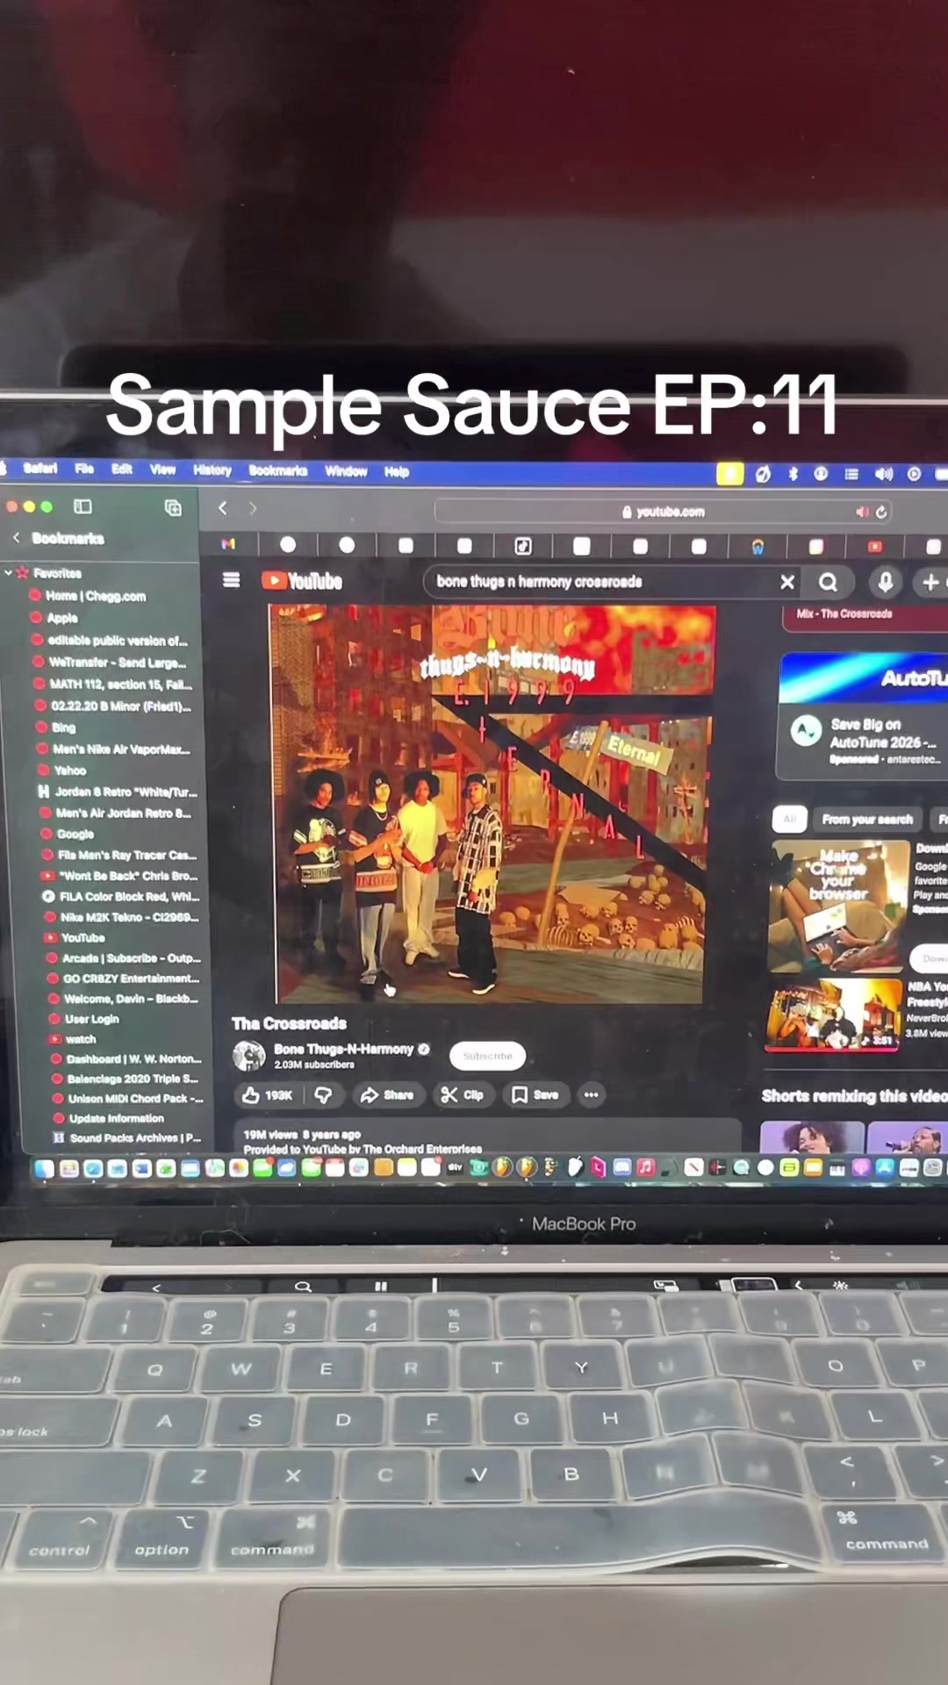948x1685 pixels.
Task: Share The Crossroads video
Action: [x=387, y=1094]
